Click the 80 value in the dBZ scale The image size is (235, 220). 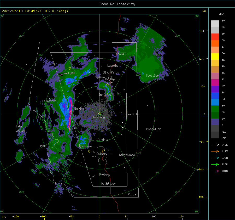tap(223, 20)
